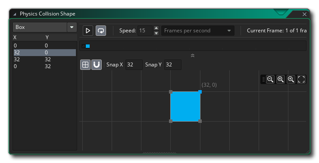Click the zoom in magnifier icon
The width and height of the screenshot is (319, 163).
[x=291, y=79]
